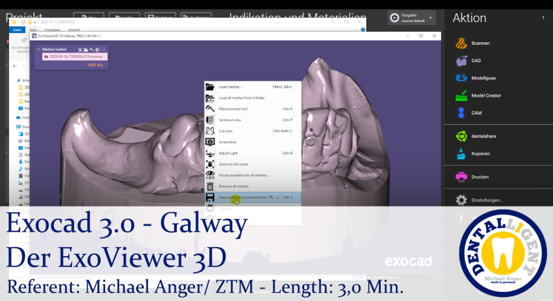Click section view icon in Meshes loaded header
553x301 pixels.
(97, 50)
